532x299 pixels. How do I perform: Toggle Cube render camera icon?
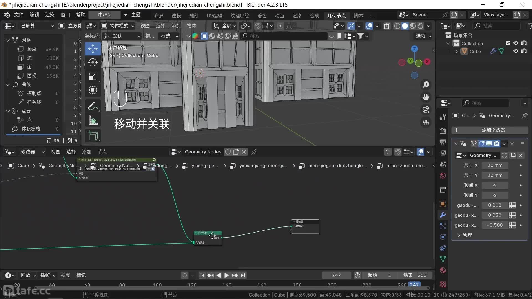[x=524, y=51]
